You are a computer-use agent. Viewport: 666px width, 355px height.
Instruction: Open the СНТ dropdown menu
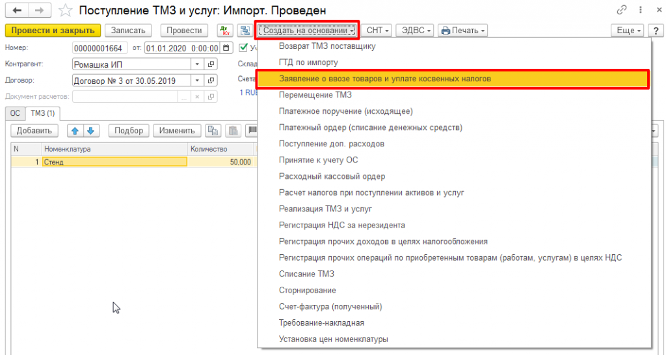(377, 31)
